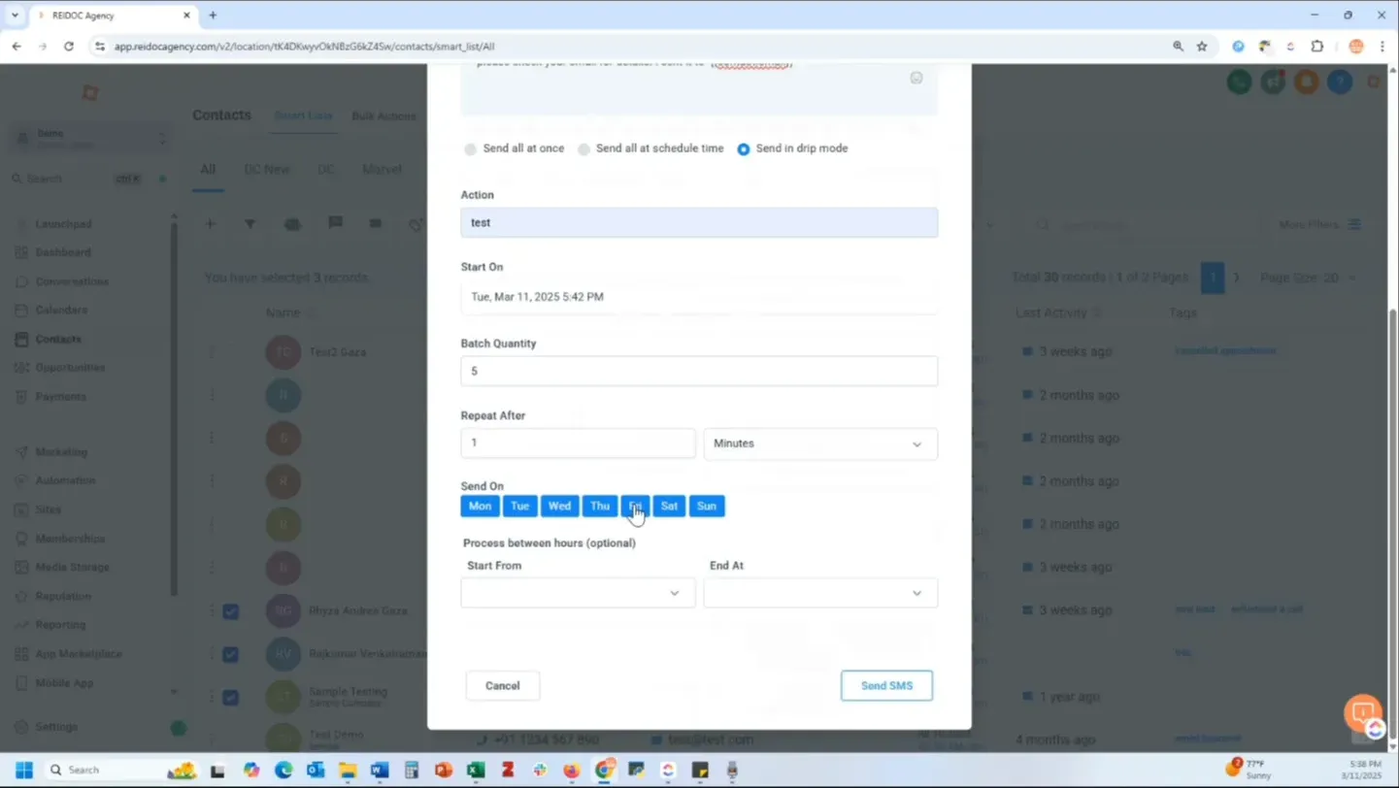This screenshot has height=788, width=1399.
Task: Go to Opportunities in the sidebar
Action: 70,368
